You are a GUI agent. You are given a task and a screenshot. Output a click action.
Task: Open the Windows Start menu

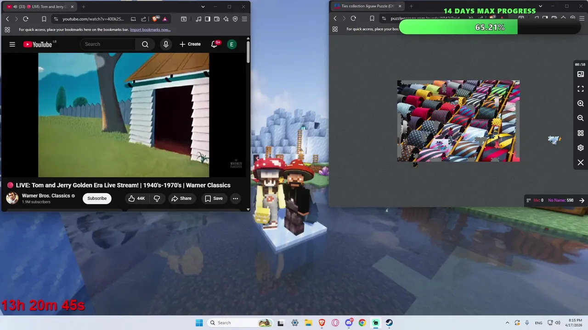point(199,323)
